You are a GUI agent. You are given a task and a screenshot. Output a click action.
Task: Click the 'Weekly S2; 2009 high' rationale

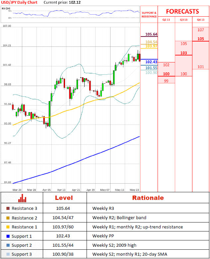pos(114,245)
